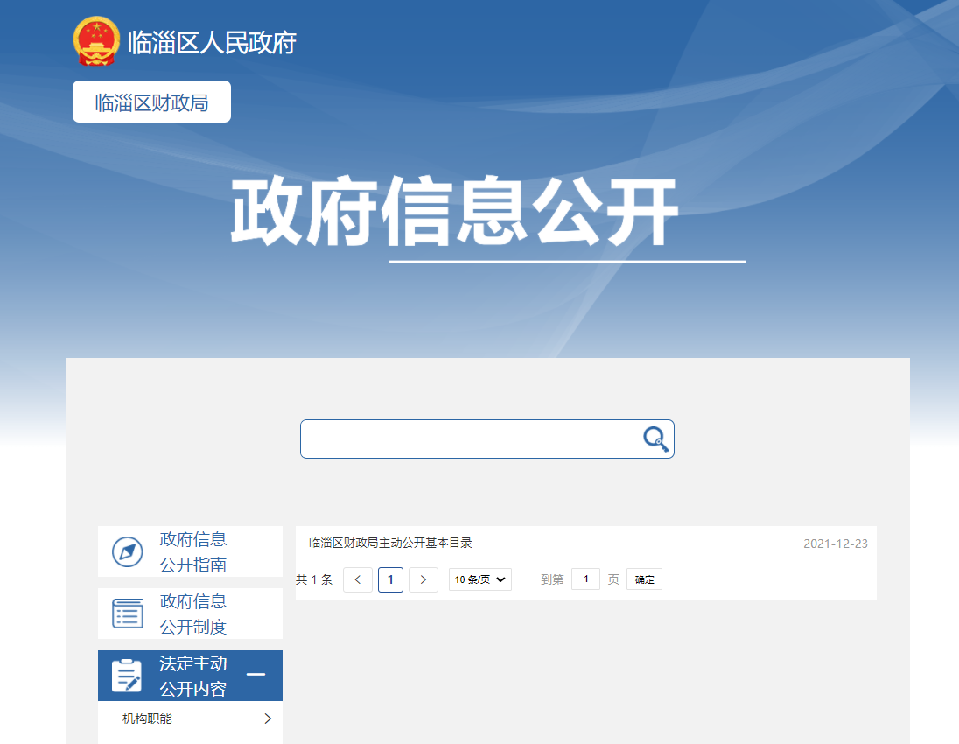Image resolution: width=959 pixels, height=744 pixels.
Task: Select the 法定主动公开内容 menu label
Action: pos(193,676)
